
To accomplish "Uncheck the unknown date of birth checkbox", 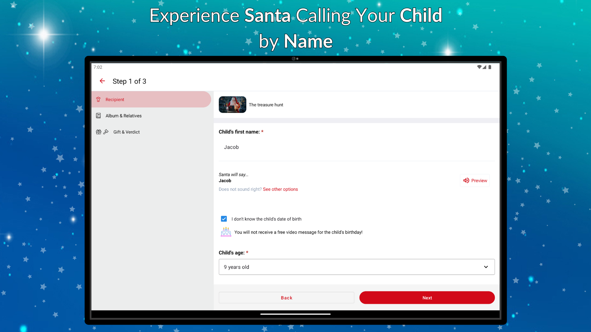I will click(x=224, y=219).
